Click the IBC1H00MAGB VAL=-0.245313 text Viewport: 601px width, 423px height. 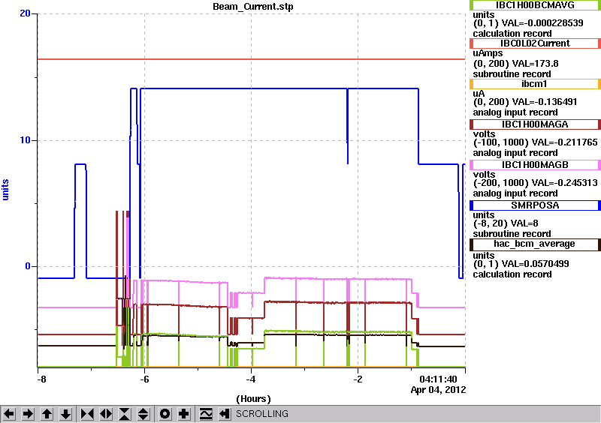[x=535, y=183]
